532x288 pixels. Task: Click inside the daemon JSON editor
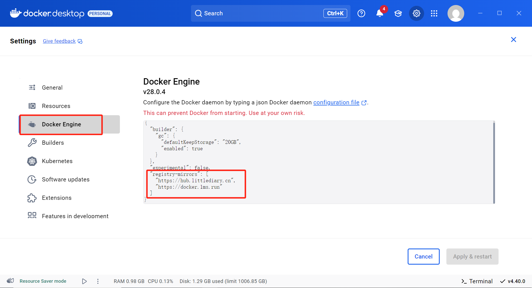tap(319, 162)
